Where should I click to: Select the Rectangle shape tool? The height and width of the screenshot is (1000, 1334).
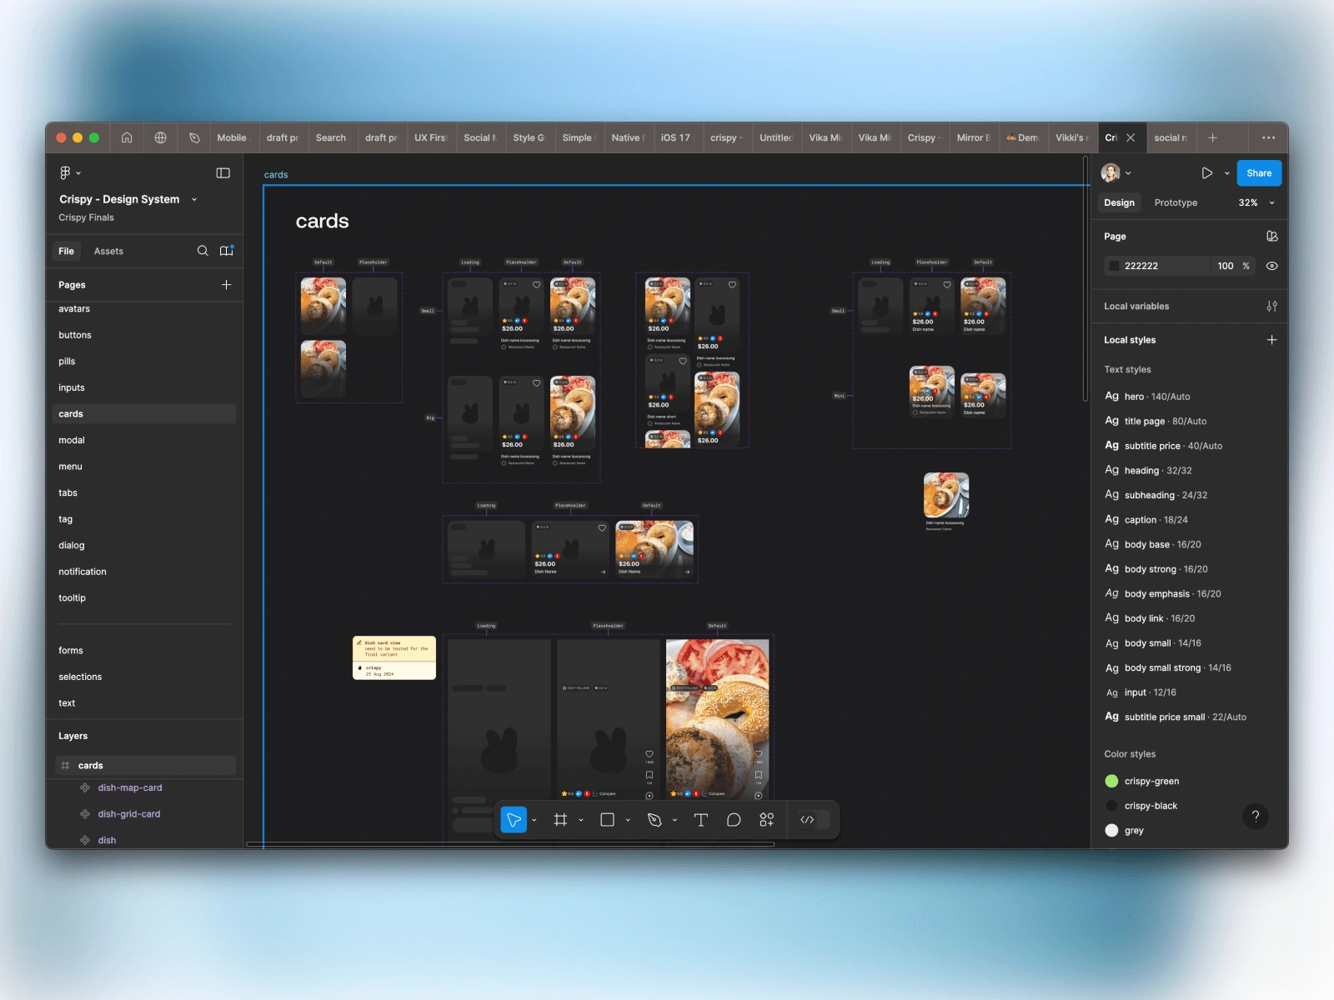coord(608,820)
